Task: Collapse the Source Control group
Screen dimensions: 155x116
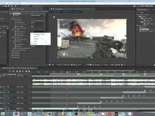Action: click(12, 19)
